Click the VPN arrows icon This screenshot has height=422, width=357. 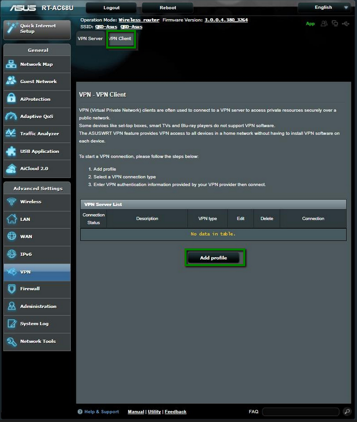(x=12, y=272)
